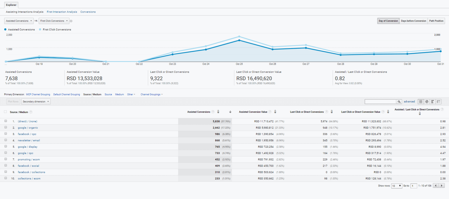449x199 pixels.
Task: Set primary dimension to Source
Action: click(108, 95)
